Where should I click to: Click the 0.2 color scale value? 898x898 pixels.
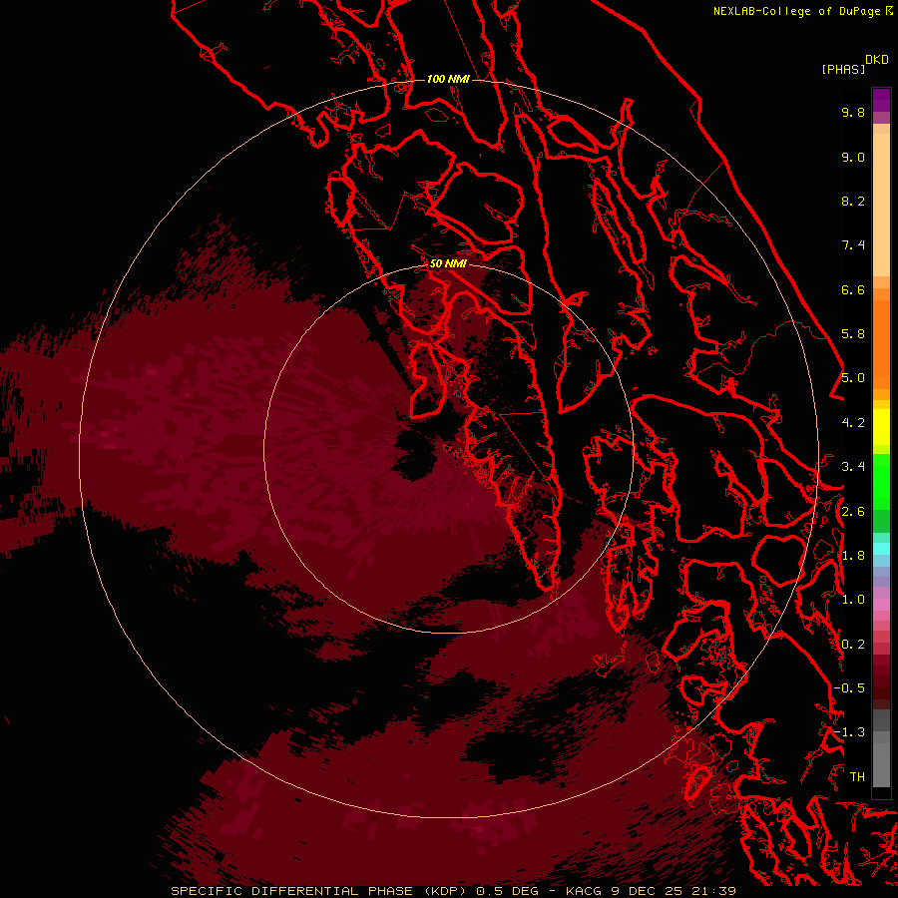(x=853, y=645)
